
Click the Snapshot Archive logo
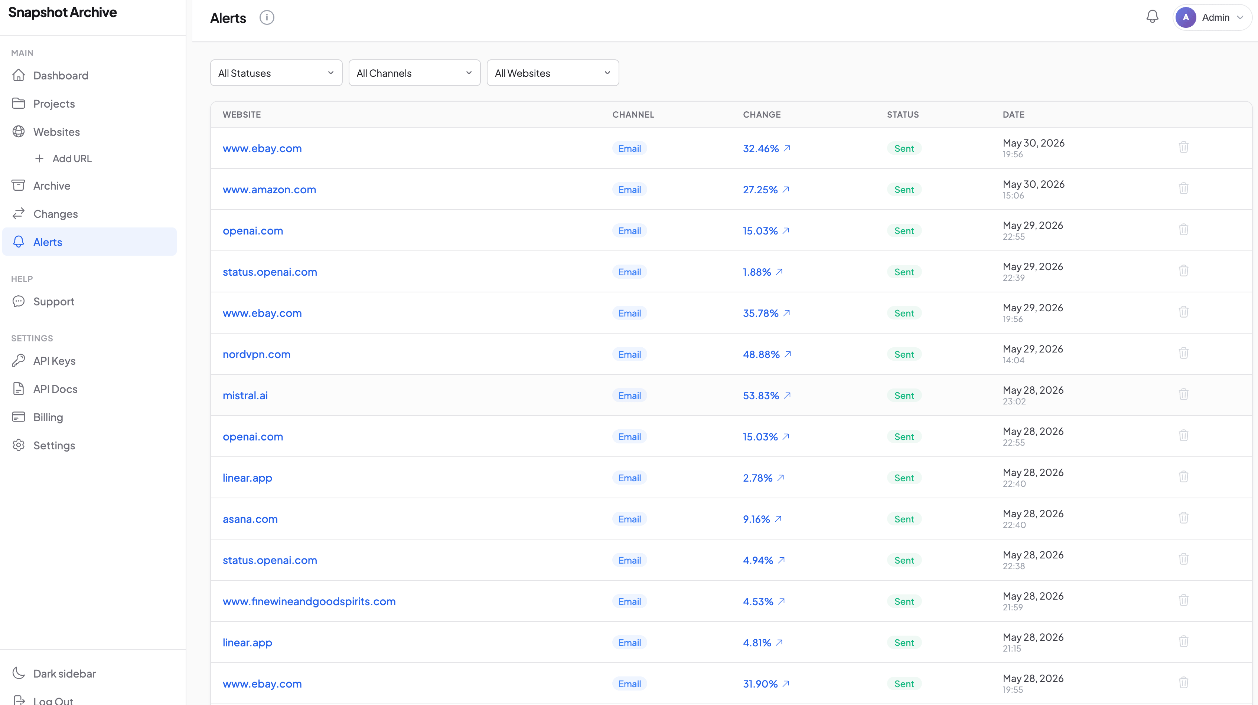[62, 12]
